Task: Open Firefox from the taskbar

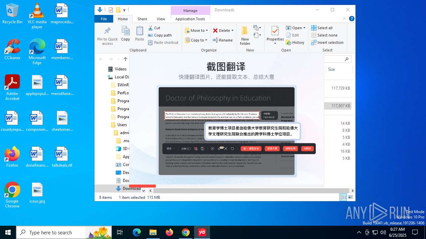Action: [x=169, y=232]
